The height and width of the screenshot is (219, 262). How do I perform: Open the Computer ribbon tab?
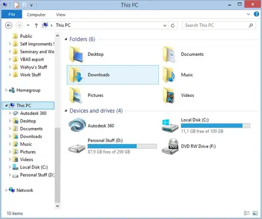pos(36,15)
